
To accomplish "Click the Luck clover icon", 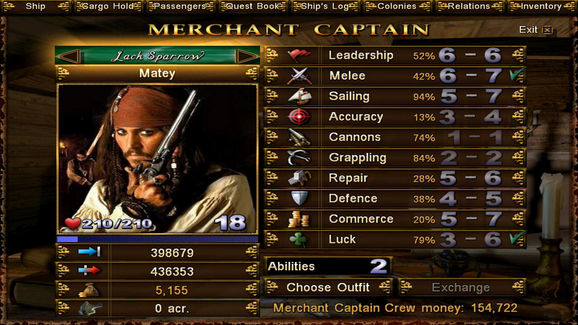I will [x=298, y=240].
